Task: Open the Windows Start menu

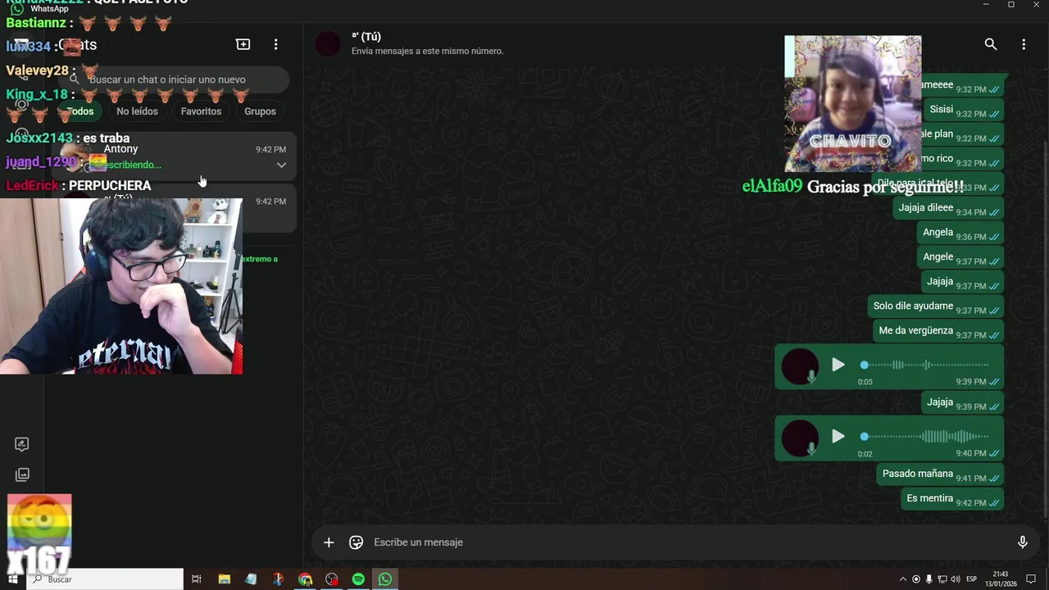Action: coord(13,579)
